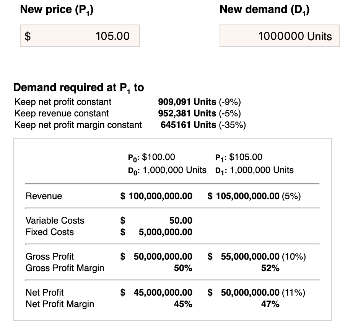Image resolution: width=345 pixels, height=327 pixels.
Task: Click the "New price (P1)" heading
Action: click(57, 9)
